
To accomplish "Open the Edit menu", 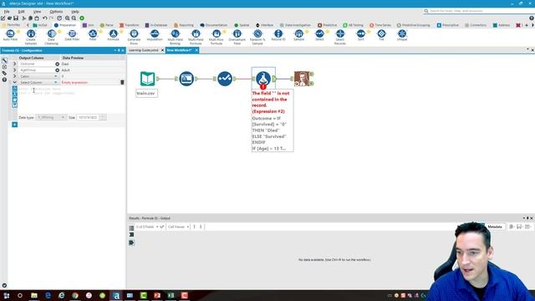I will point(21,12).
